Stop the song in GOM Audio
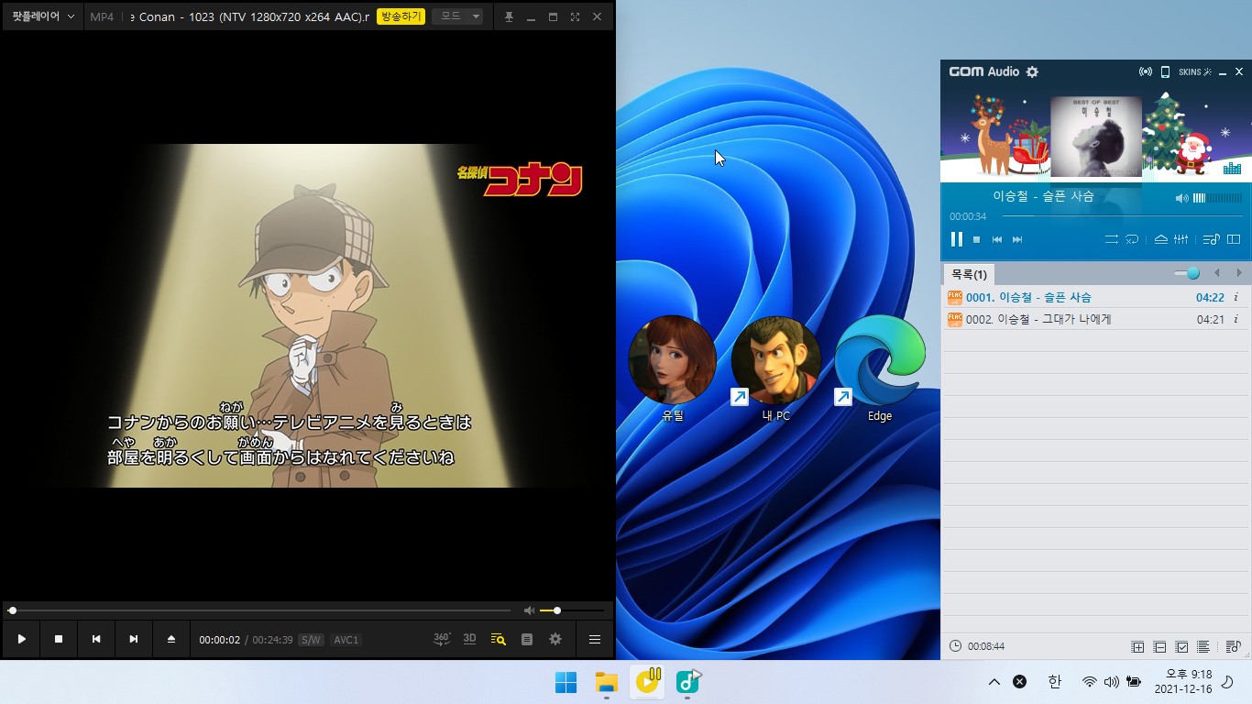 tap(976, 239)
